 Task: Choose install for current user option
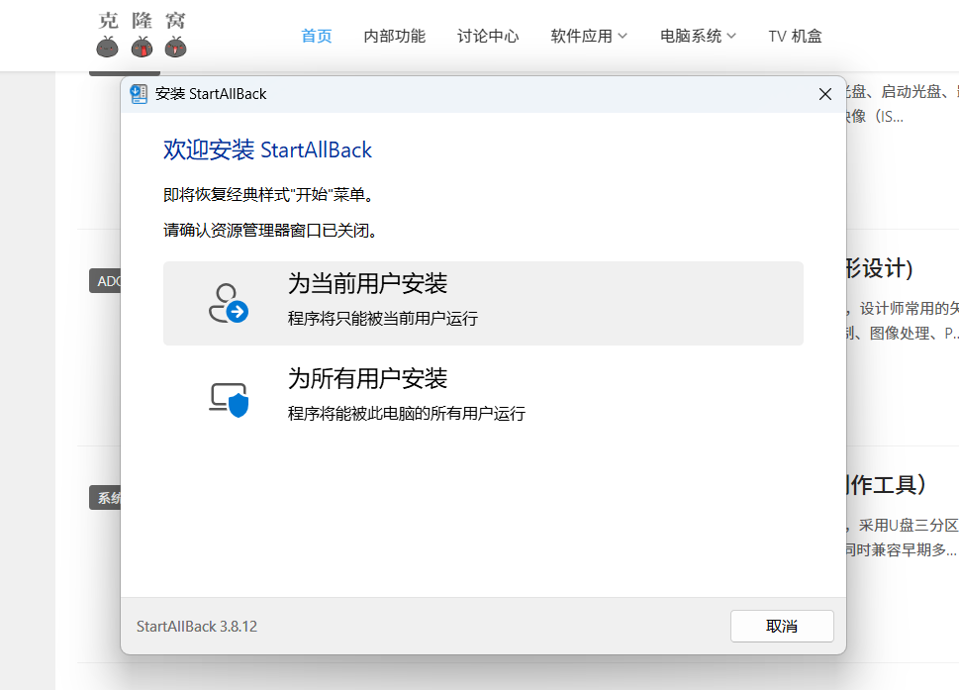click(x=483, y=303)
